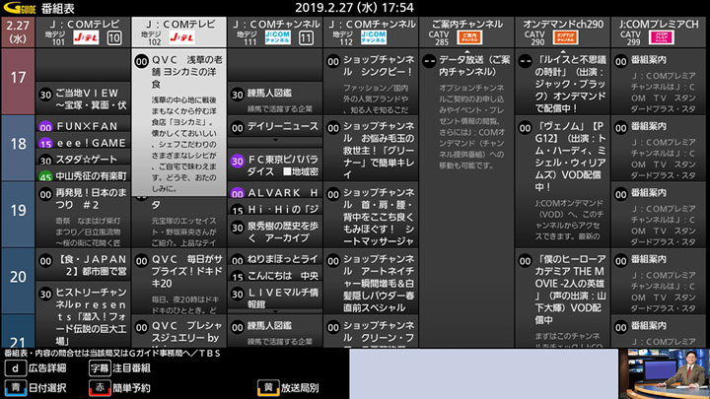Select the J:COMテレビ 102 channel logo
Image resolution: width=710 pixels, height=399 pixels.
tap(181, 37)
